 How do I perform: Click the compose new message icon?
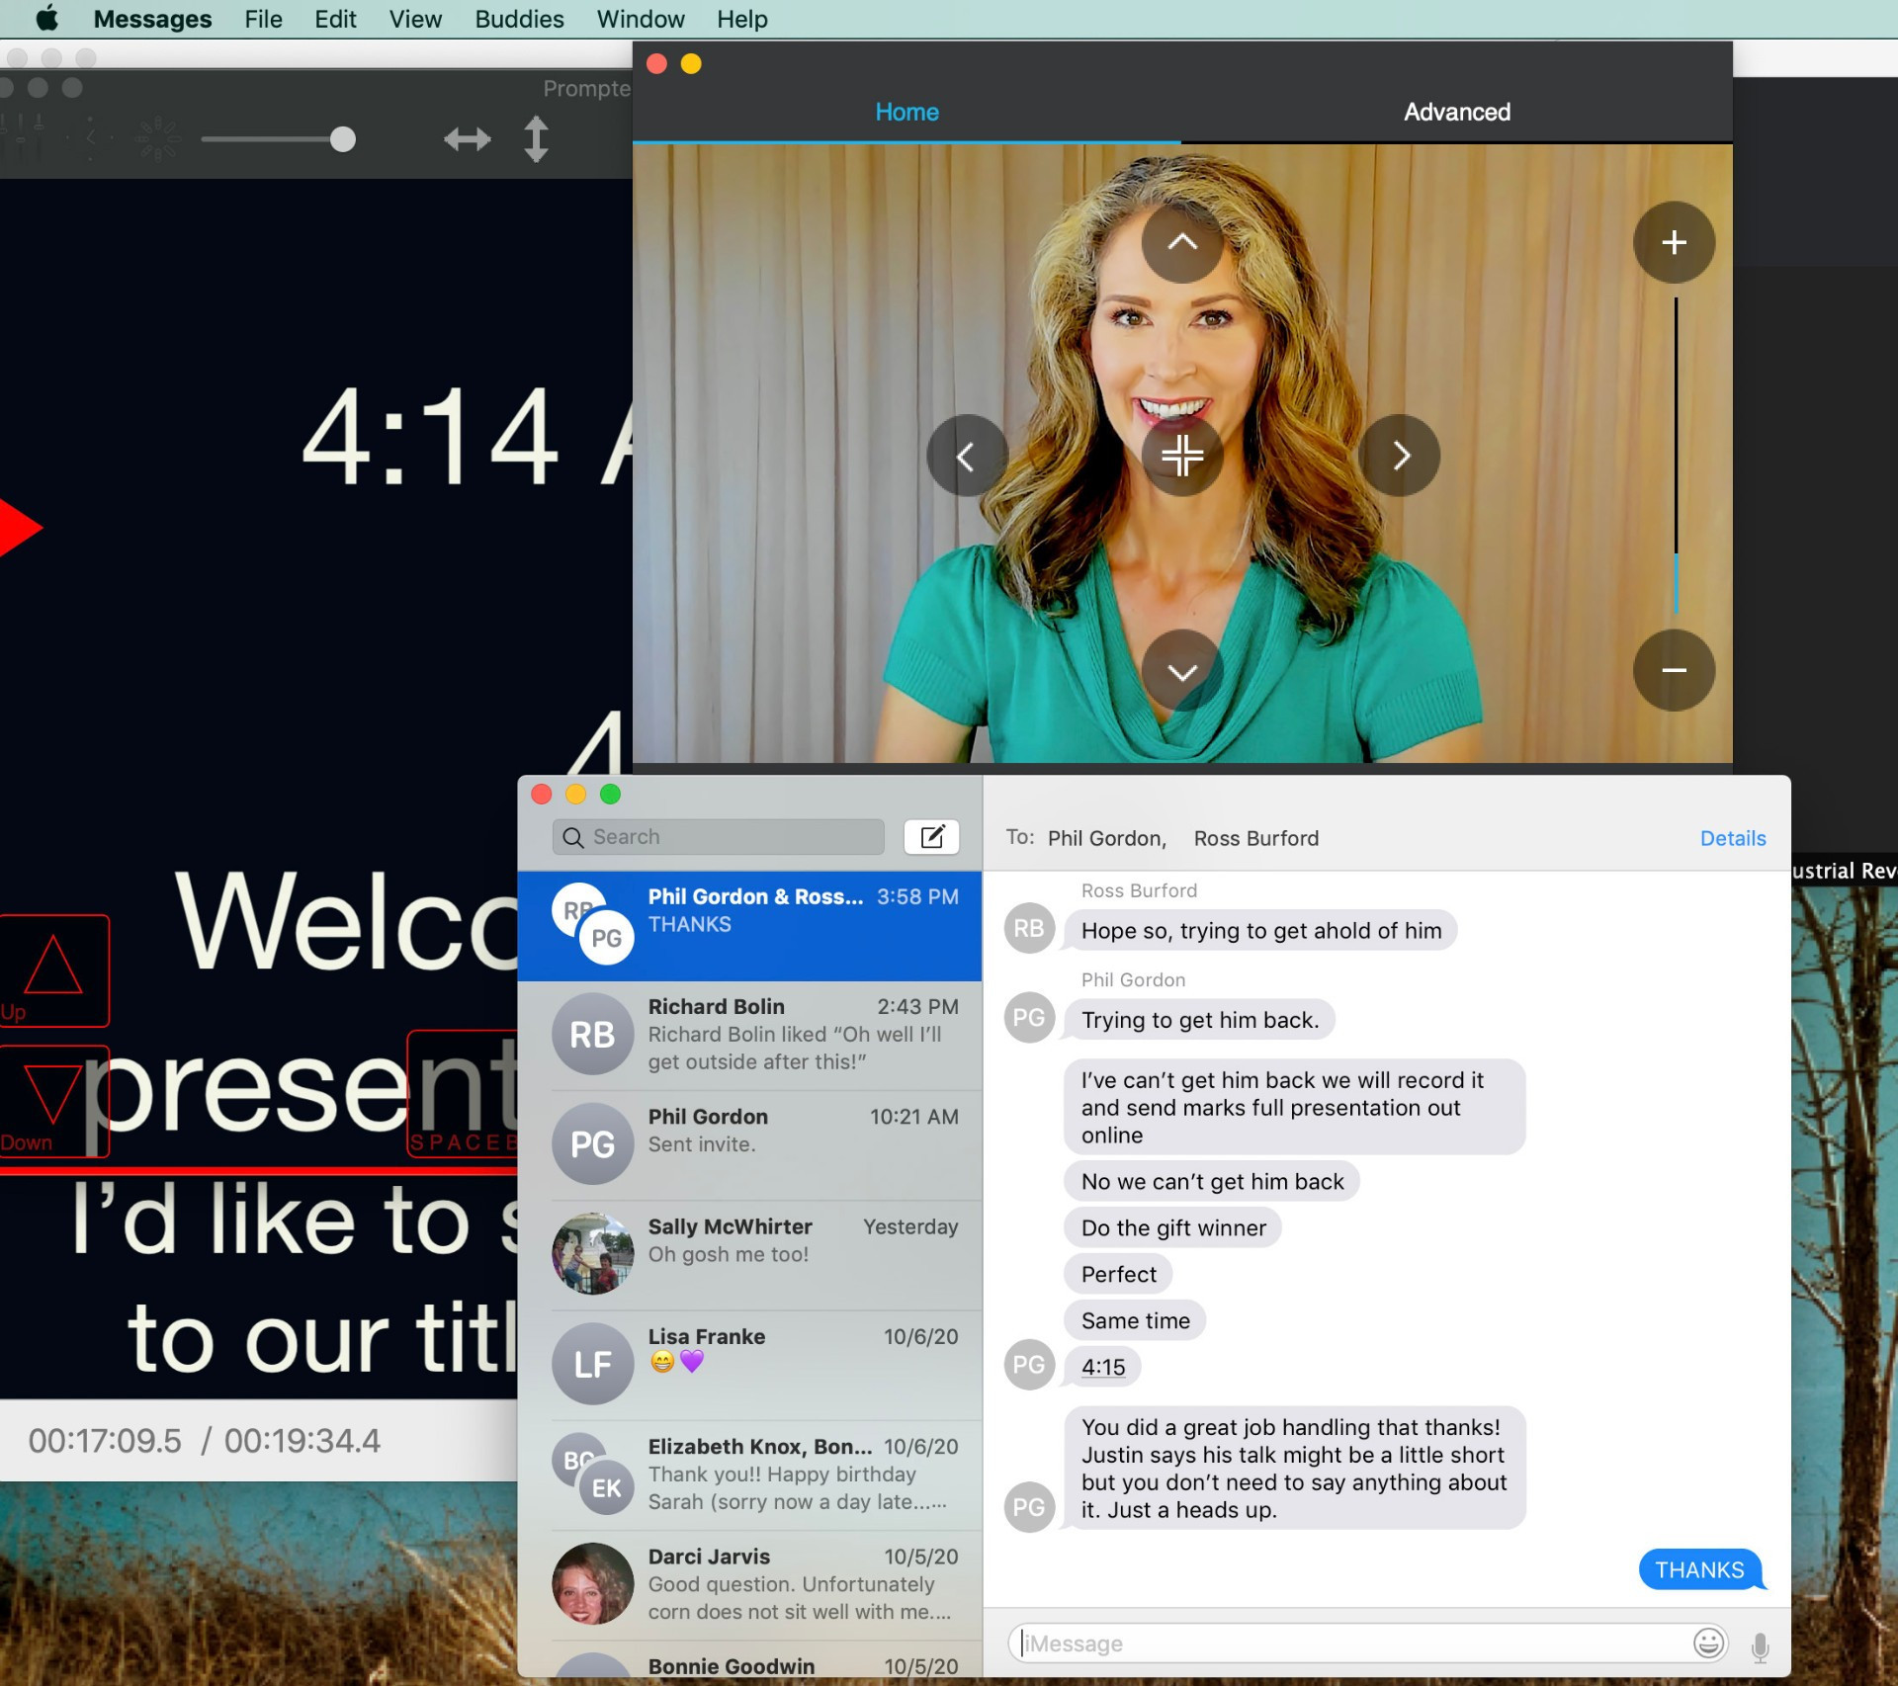931,837
